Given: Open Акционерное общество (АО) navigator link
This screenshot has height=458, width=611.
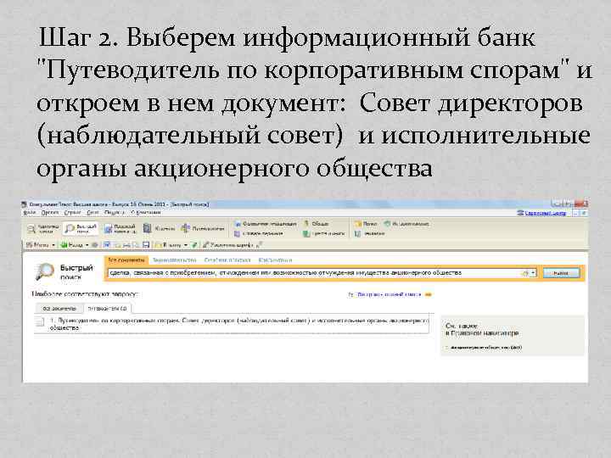Looking at the screenshot, I should point(485,347).
